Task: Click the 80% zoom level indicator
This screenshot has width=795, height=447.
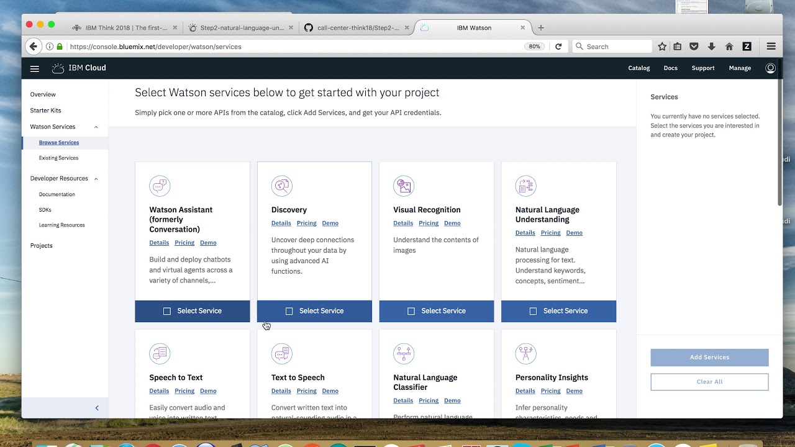Action: [x=534, y=47]
